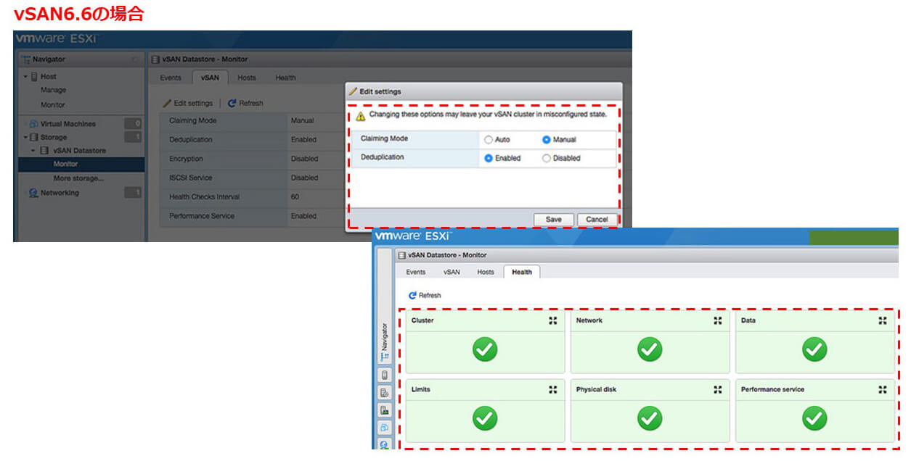Open the Health tab in the back window

click(x=285, y=78)
